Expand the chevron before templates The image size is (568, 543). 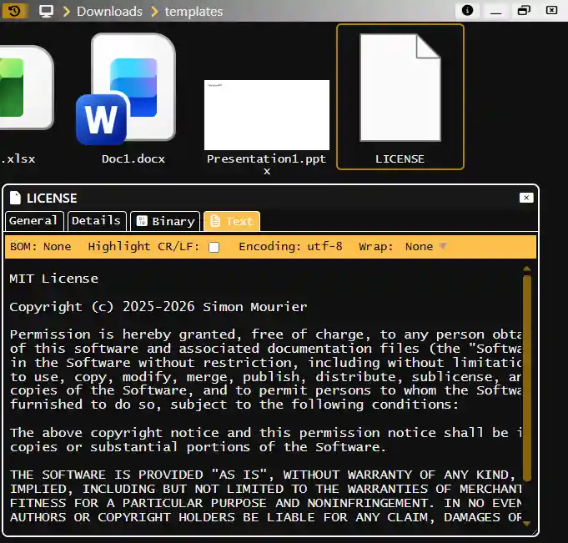[x=154, y=12]
